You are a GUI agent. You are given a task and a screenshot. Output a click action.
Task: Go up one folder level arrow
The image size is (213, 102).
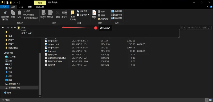coord(15,28)
